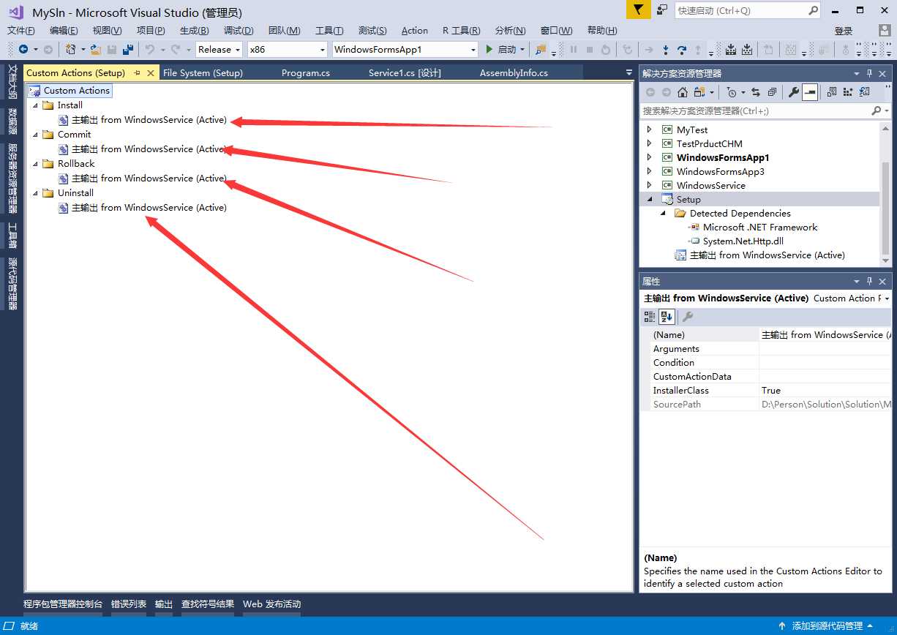Click the yellow notifications flag icon
Screen dimensions: 897x635
(639, 10)
